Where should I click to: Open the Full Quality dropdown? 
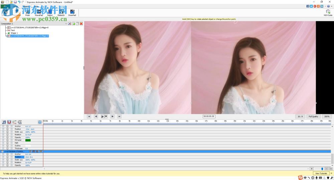[313, 116]
